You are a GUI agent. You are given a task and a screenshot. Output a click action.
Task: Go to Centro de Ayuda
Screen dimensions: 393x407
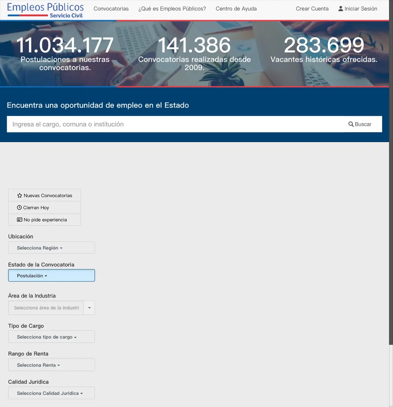click(x=236, y=9)
